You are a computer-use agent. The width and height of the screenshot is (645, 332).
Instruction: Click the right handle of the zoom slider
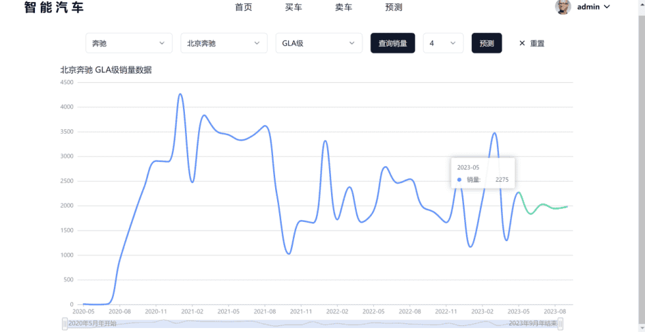click(560, 323)
